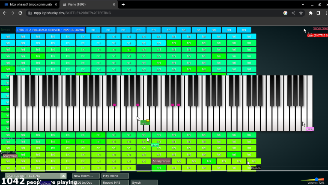This screenshot has height=185, width=328.
Task: Open the Synth panel
Action: 144,182
